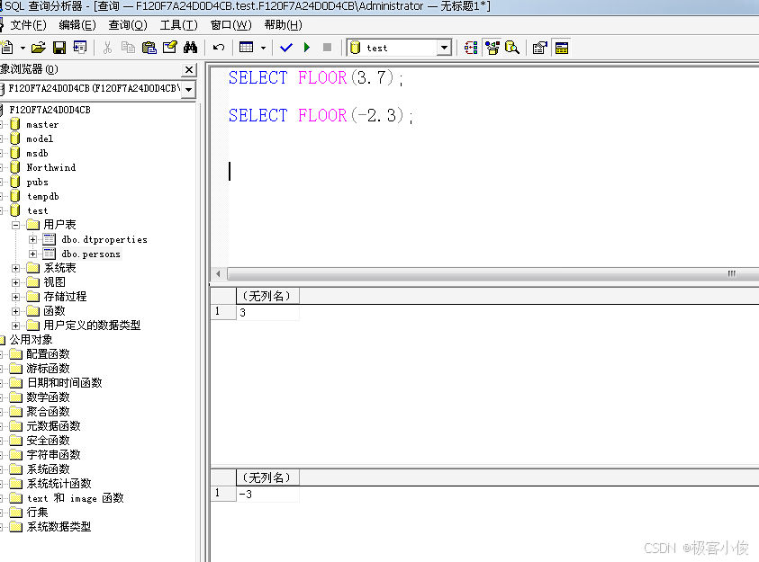Expand the 函数 folder under test

click(15, 311)
